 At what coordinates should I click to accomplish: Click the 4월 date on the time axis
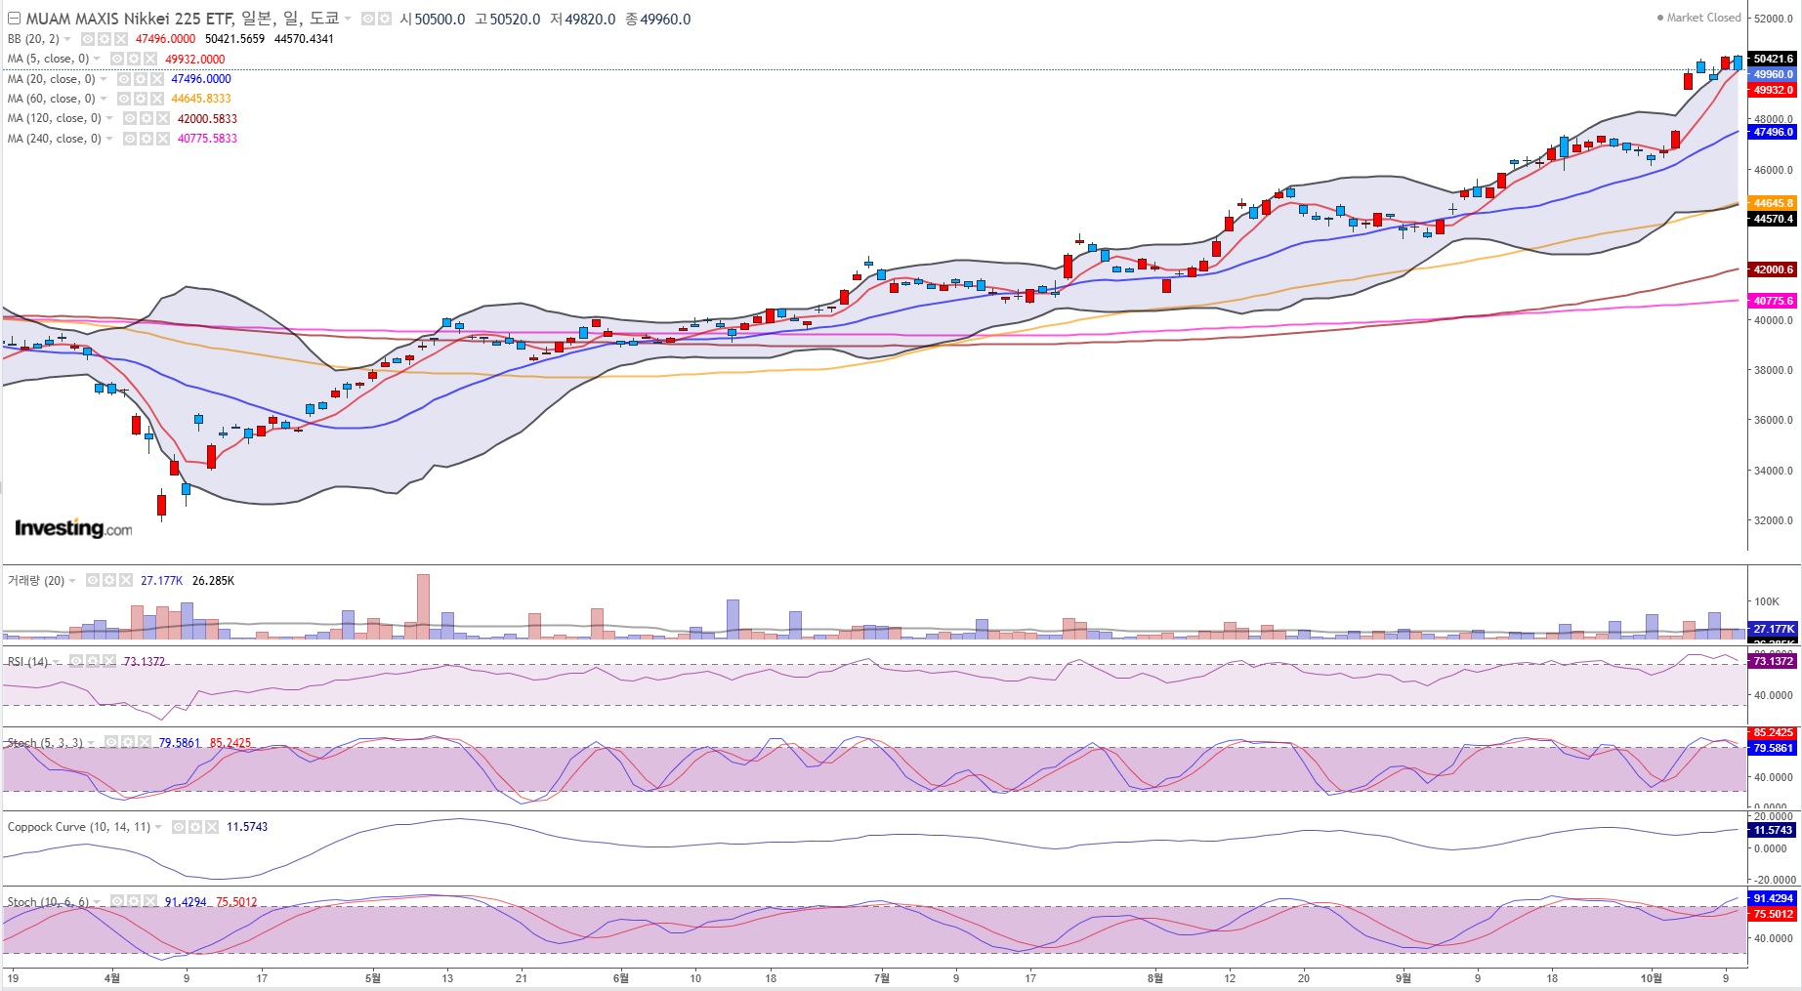pyautogui.click(x=112, y=977)
